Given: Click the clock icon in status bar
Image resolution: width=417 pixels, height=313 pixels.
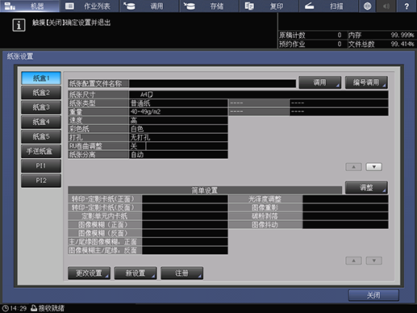Looking at the screenshot, I should click(x=6, y=308).
